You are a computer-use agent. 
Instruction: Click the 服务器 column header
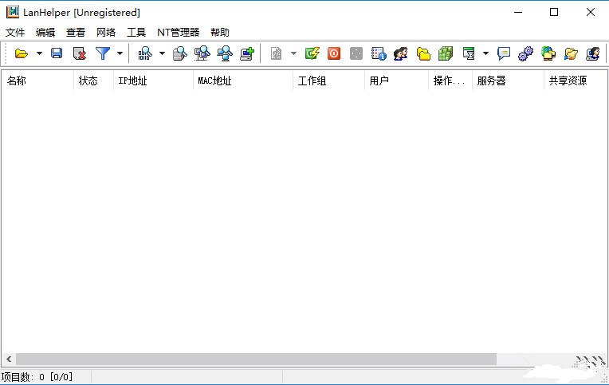(508, 81)
